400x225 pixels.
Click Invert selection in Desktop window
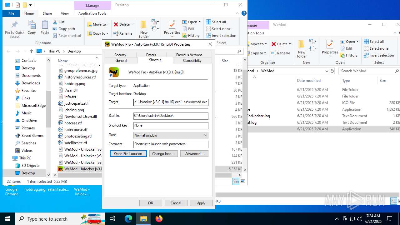[x=221, y=36]
